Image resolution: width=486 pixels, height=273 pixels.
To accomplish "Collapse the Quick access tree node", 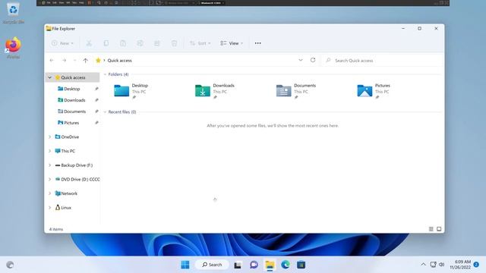I will click(x=50, y=77).
